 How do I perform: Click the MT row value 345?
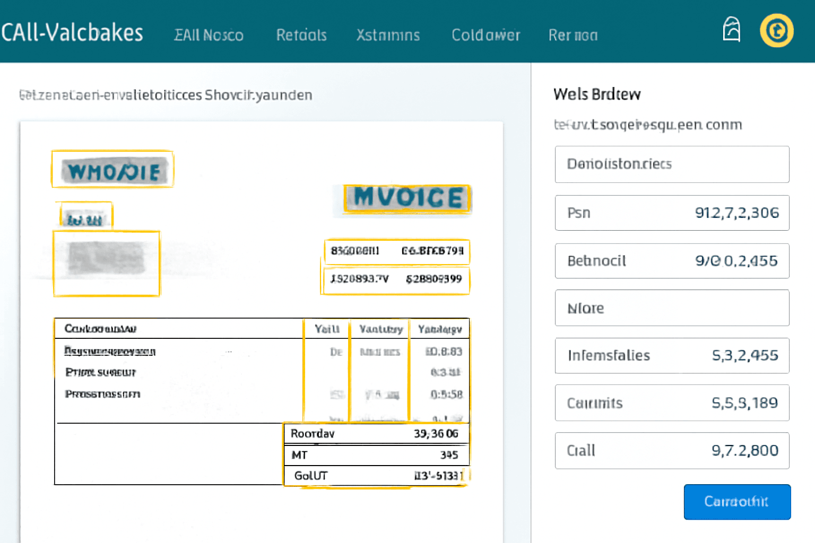click(376, 455)
